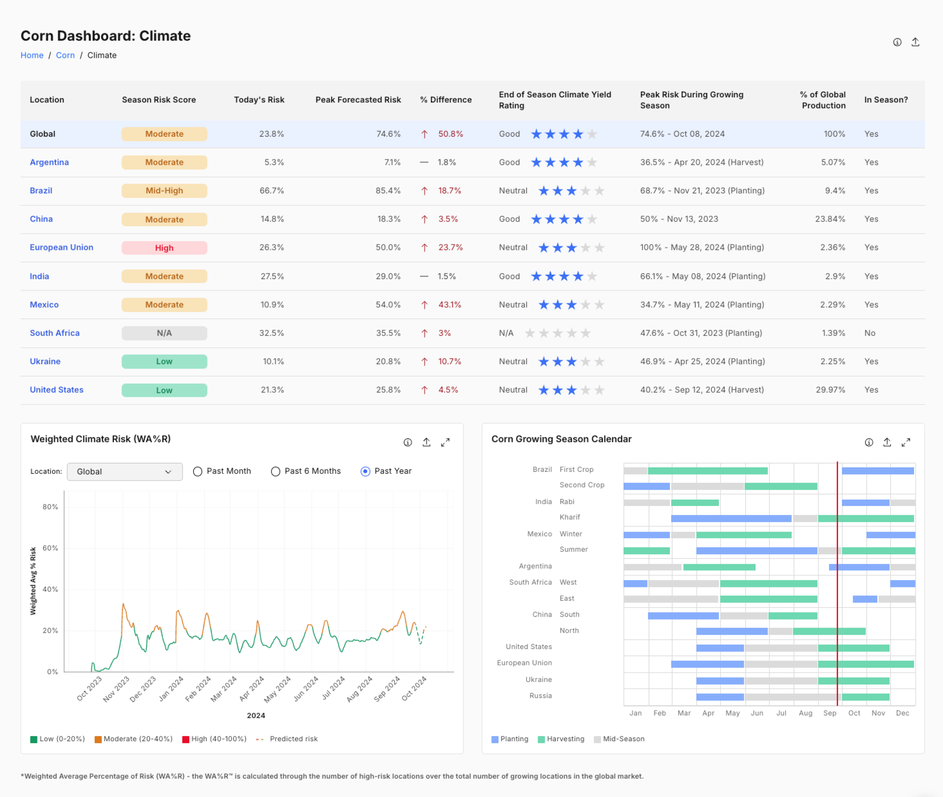
Task: Click the dashboard export icon in the header
Action: [x=915, y=42]
